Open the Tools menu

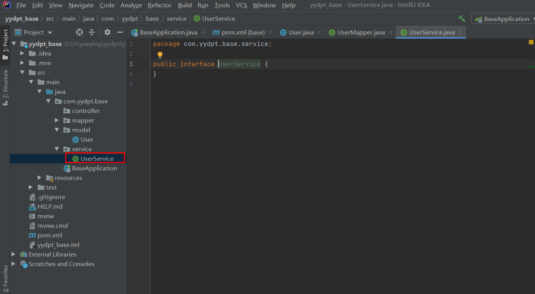(222, 5)
